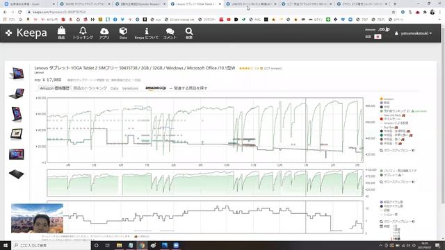Open the トラッキング bell icon

click(x=83, y=33)
